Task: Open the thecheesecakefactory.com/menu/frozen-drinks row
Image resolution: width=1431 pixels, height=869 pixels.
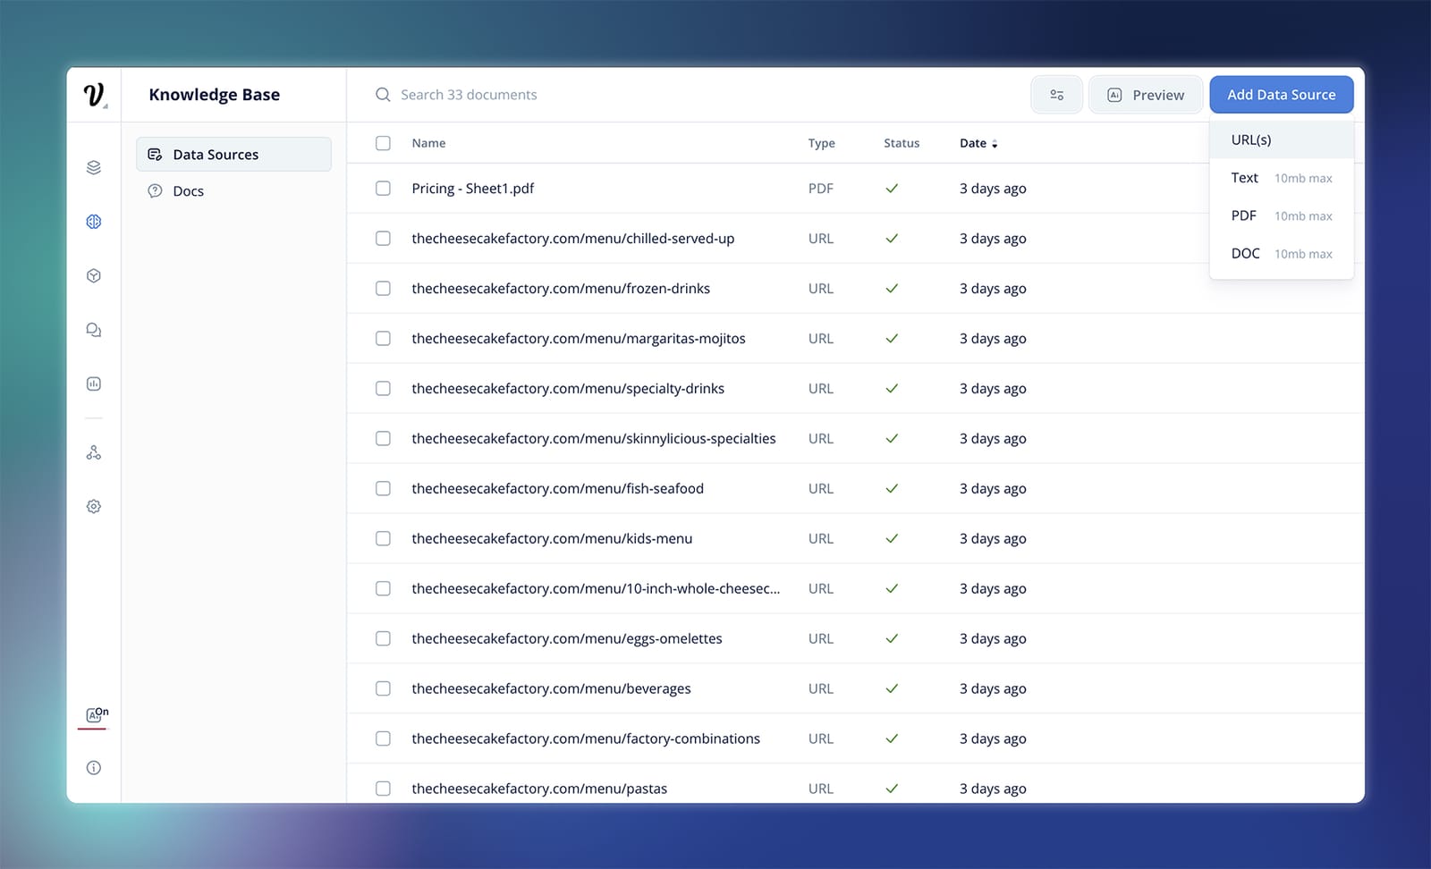Action: [x=855, y=289]
